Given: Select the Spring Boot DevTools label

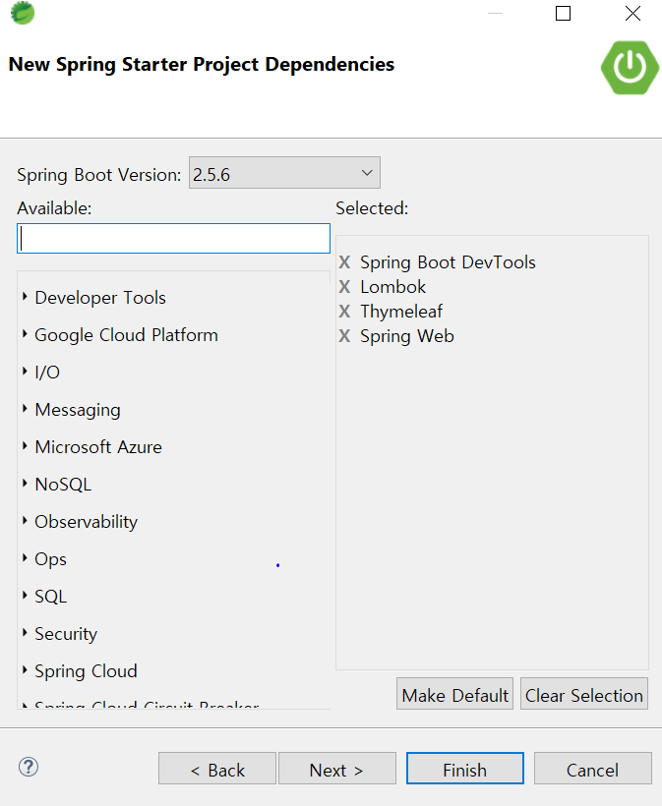Looking at the screenshot, I should [448, 262].
